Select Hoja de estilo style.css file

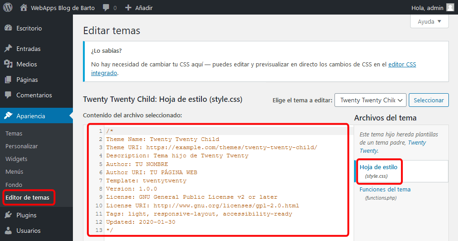[378, 171]
